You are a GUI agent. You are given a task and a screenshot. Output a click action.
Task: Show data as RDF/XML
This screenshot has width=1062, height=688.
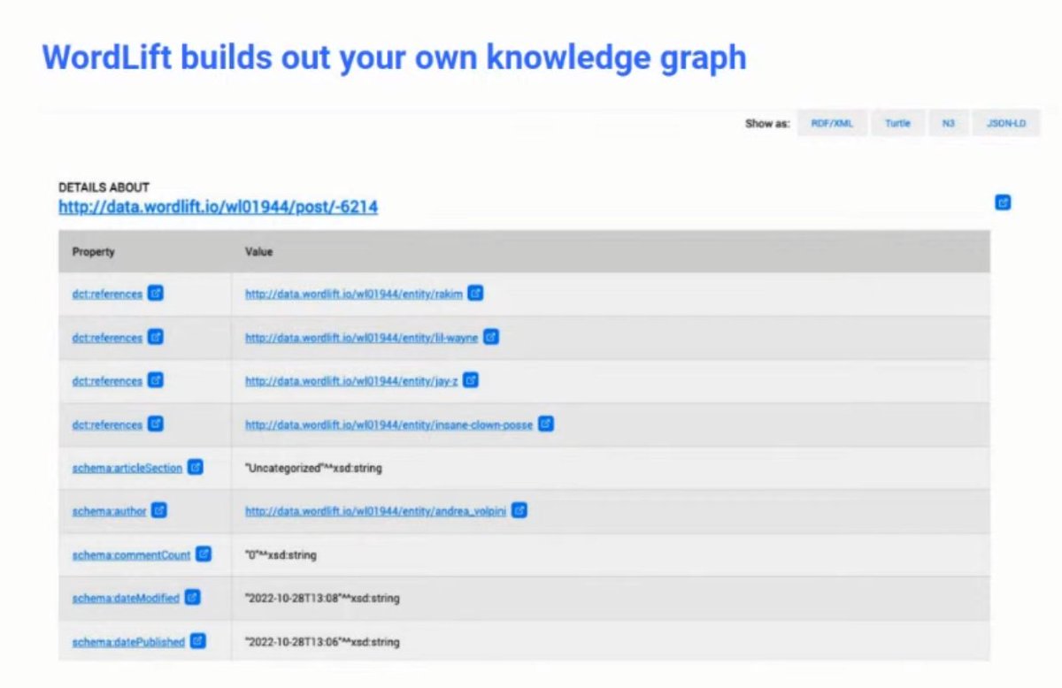click(832, 124)
